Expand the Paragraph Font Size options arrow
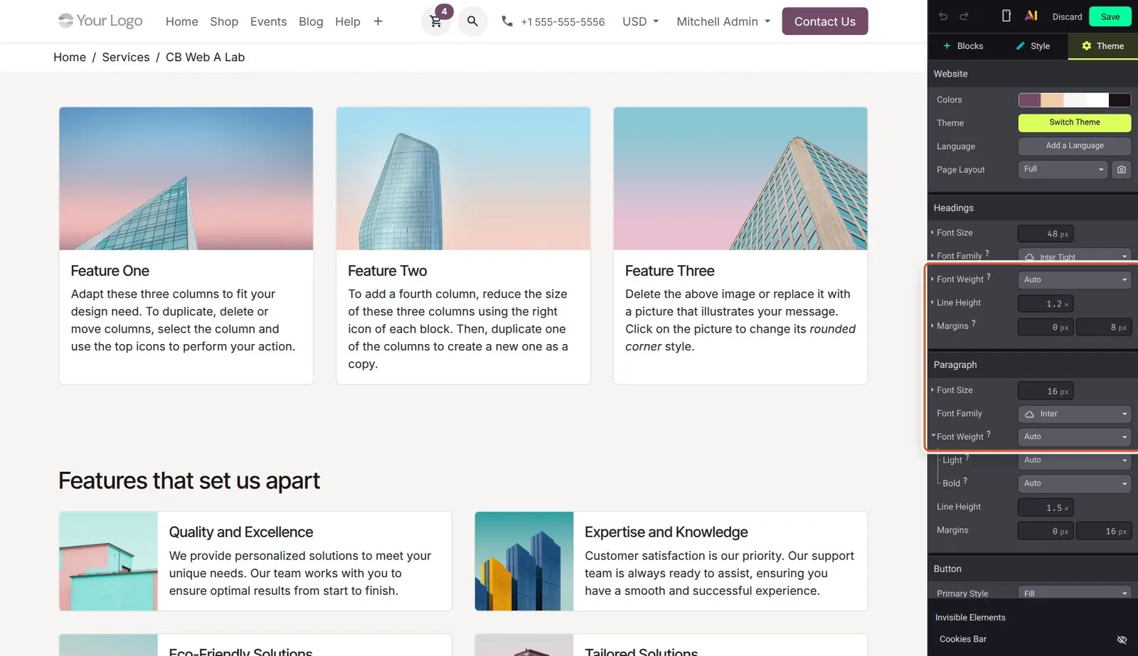 pyautogui.click(x=932, y=389)
